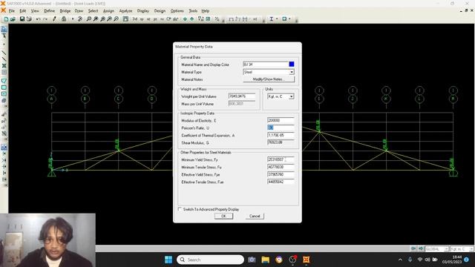Open the Options menu
Viewport: 475px width, 267px height.
tap(177, 10)
